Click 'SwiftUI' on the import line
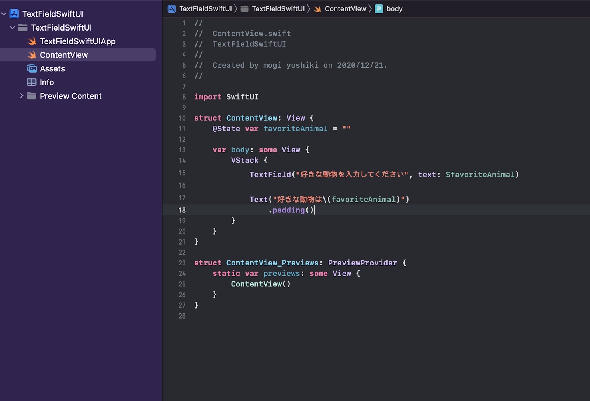Viewport: 590px width, 401px height. click(x=242, y=97)
